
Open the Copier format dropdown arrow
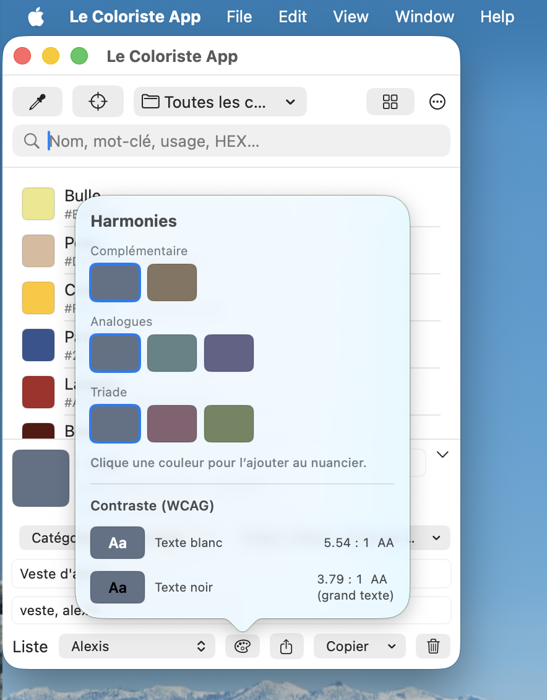(392, 647)
